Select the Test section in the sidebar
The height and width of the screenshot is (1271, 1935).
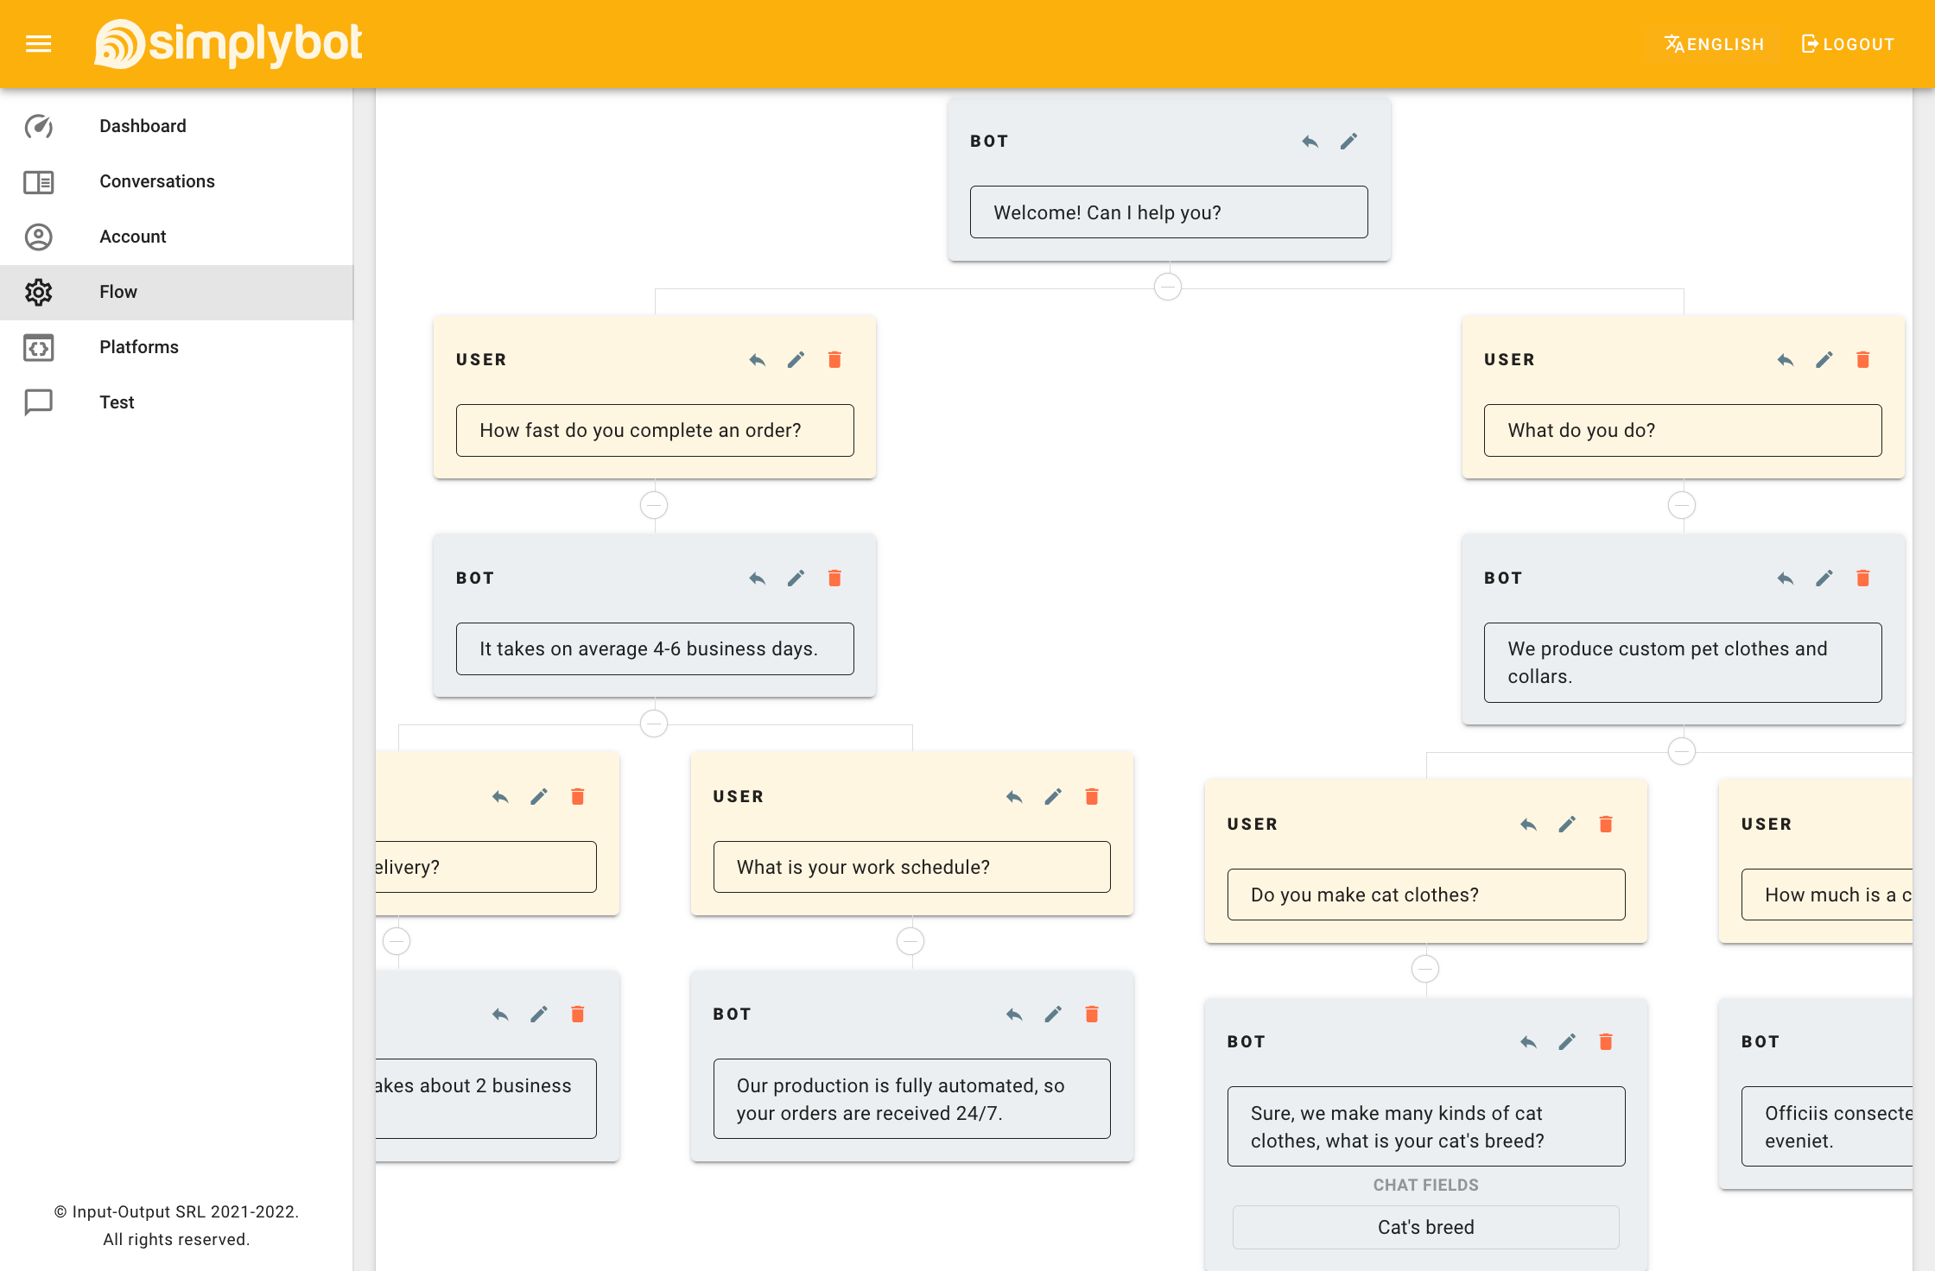point(117,402)
